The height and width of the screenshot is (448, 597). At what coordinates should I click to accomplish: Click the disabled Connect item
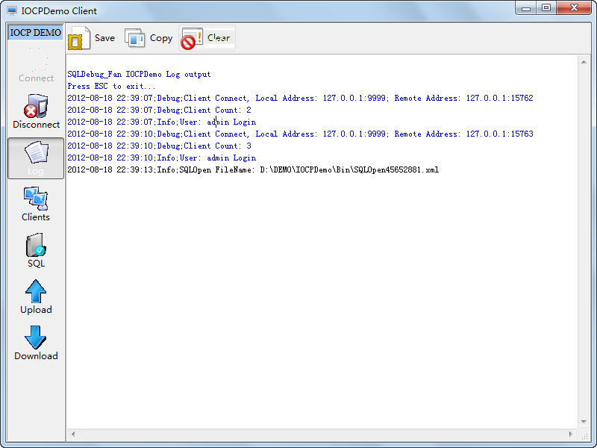coord(36,65)
